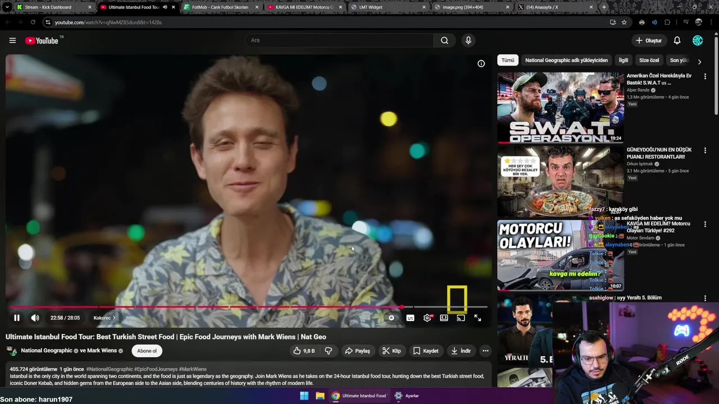Open the 'Oluştur' create button

pos(648,40)
